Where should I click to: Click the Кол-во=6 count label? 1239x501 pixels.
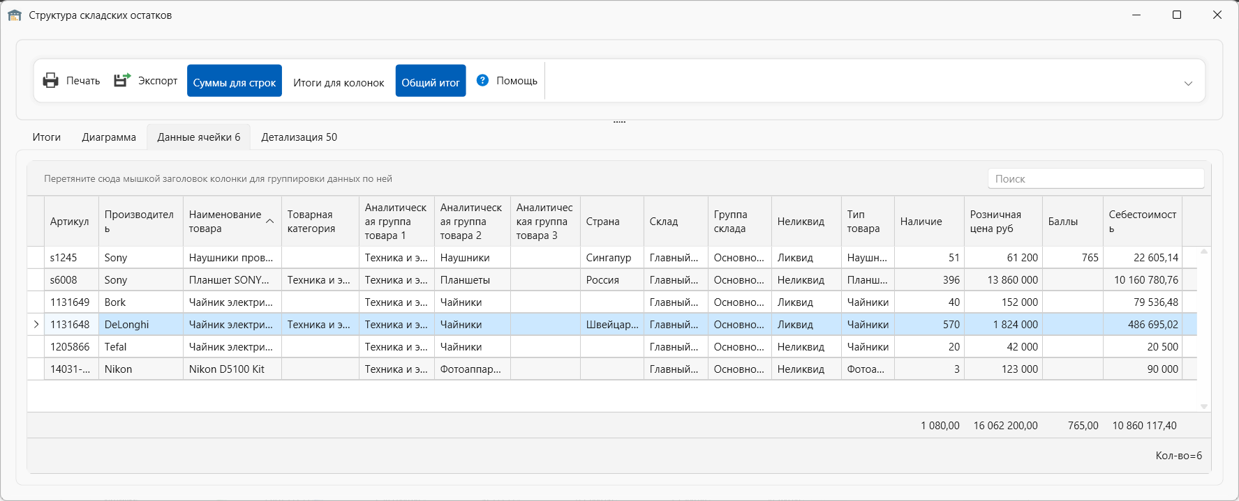click(x=1178, y=456)
